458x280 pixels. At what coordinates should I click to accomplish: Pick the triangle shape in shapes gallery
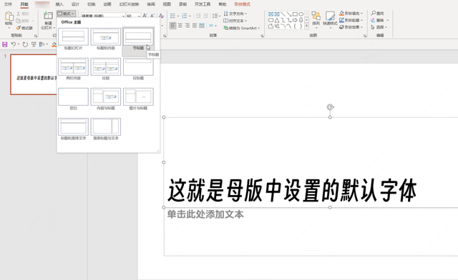(x=277, y=20)
